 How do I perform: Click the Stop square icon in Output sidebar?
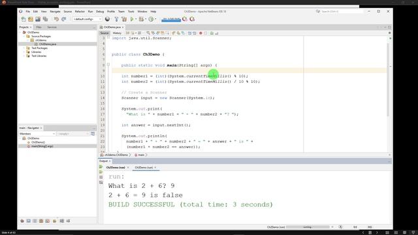point(101,177)
